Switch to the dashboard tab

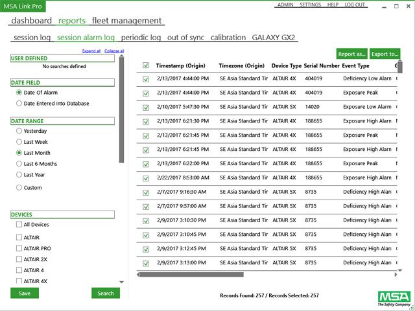pos(30,21)
